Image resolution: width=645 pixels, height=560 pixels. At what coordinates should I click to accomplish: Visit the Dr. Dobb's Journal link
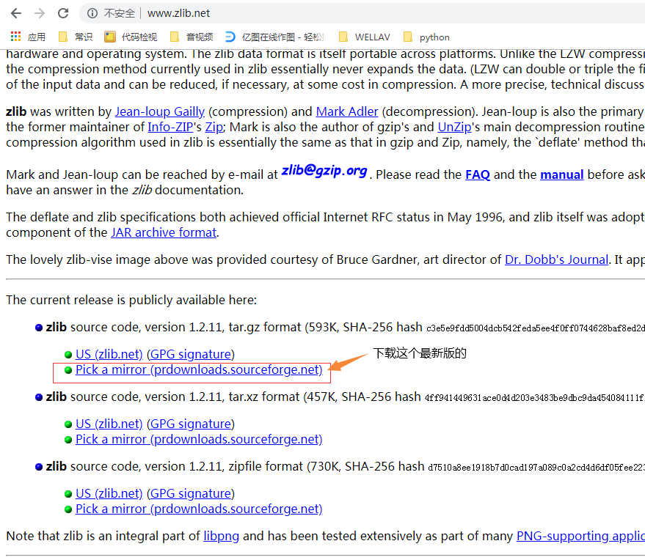556,259
